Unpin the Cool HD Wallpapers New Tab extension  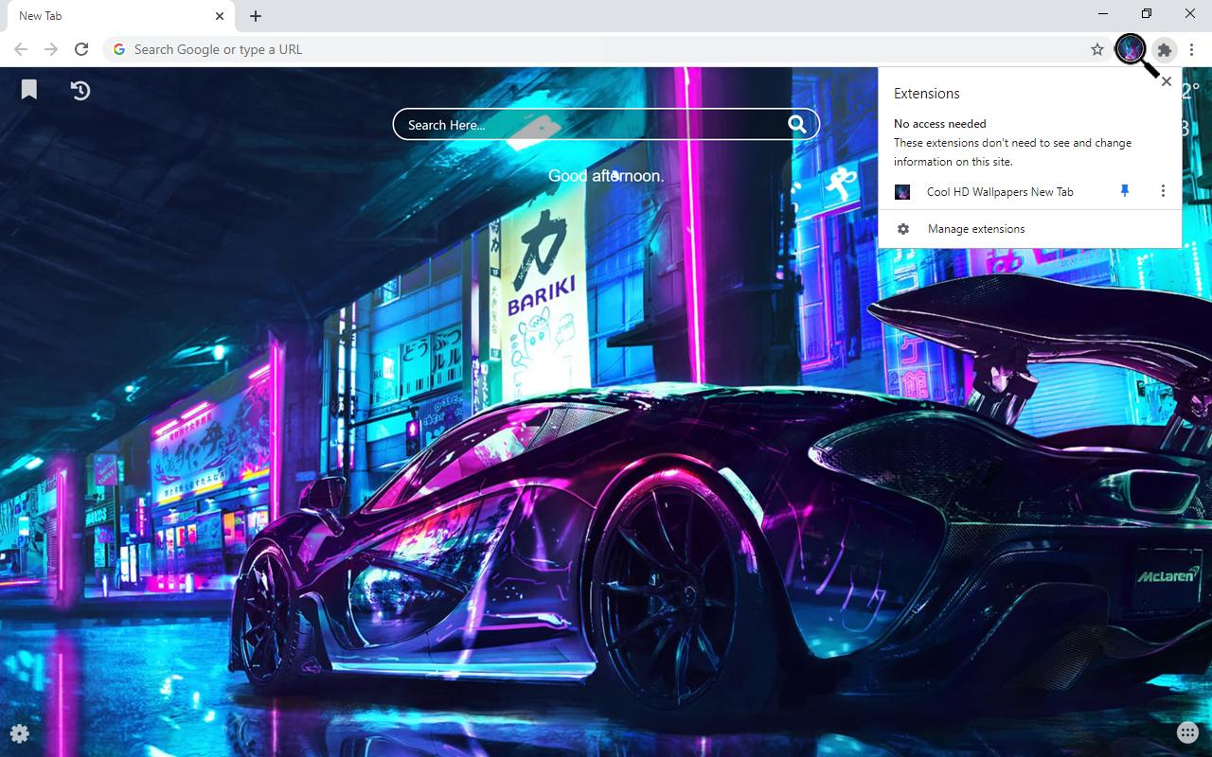(x=1125, y=191)
